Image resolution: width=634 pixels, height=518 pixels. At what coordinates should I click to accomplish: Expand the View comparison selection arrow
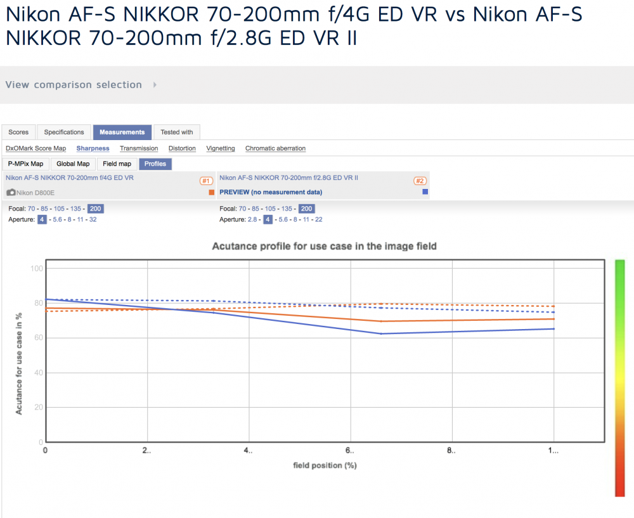point(155,85)
